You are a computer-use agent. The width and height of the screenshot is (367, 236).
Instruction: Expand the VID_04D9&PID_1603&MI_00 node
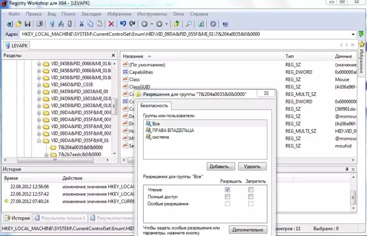[39, 92]
